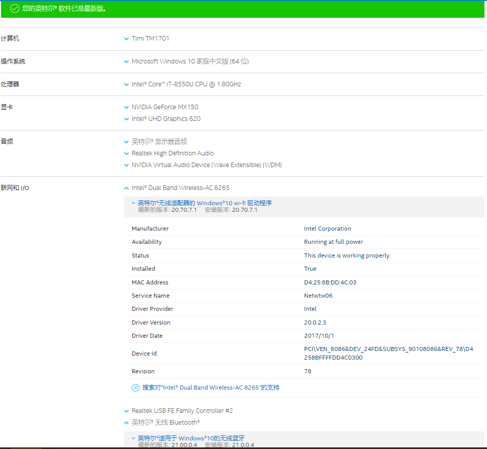Click the Manufacturer value Intel Corporation

pos(327,229)
